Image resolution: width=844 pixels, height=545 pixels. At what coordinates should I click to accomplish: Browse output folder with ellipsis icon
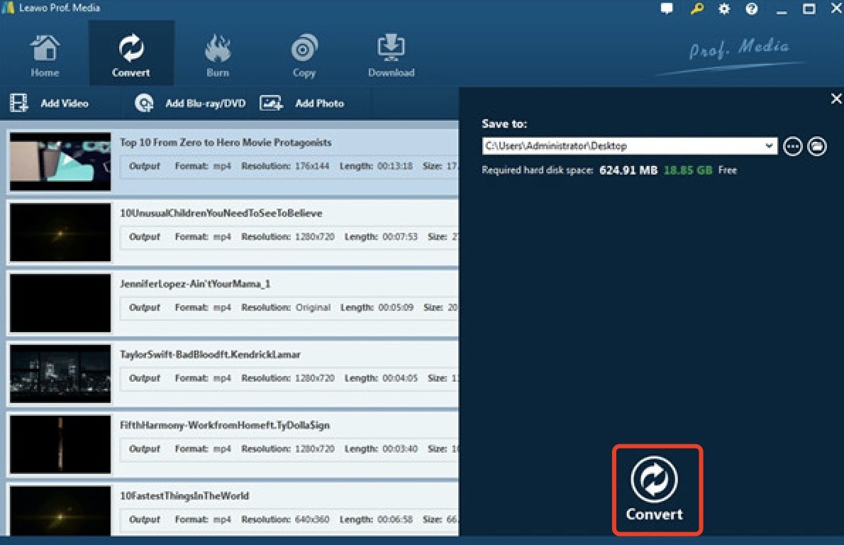point(792,146)
